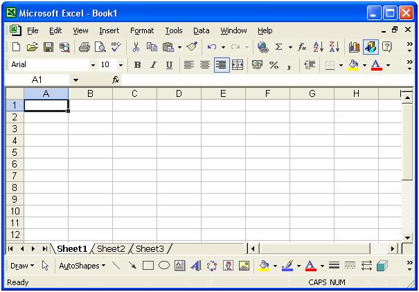Click the Drawing toolbar icon
This screenshot has width=419, height=292.
(371, 47)
